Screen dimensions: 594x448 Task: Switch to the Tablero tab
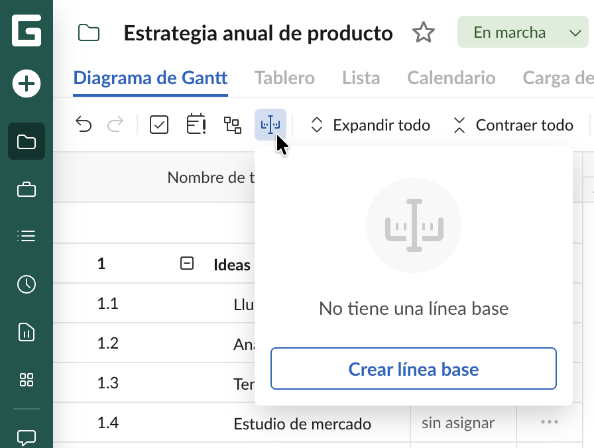pos(284,78)
